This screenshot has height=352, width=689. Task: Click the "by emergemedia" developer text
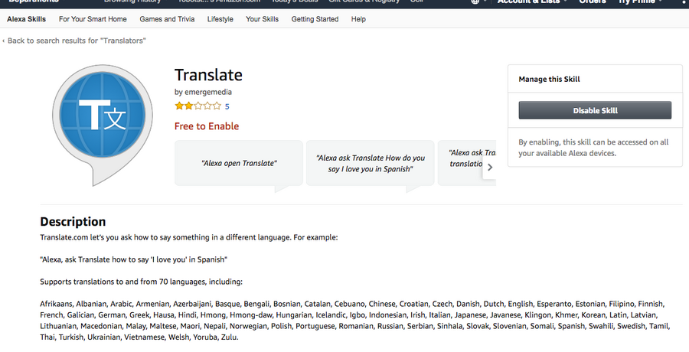click(203, 92)
